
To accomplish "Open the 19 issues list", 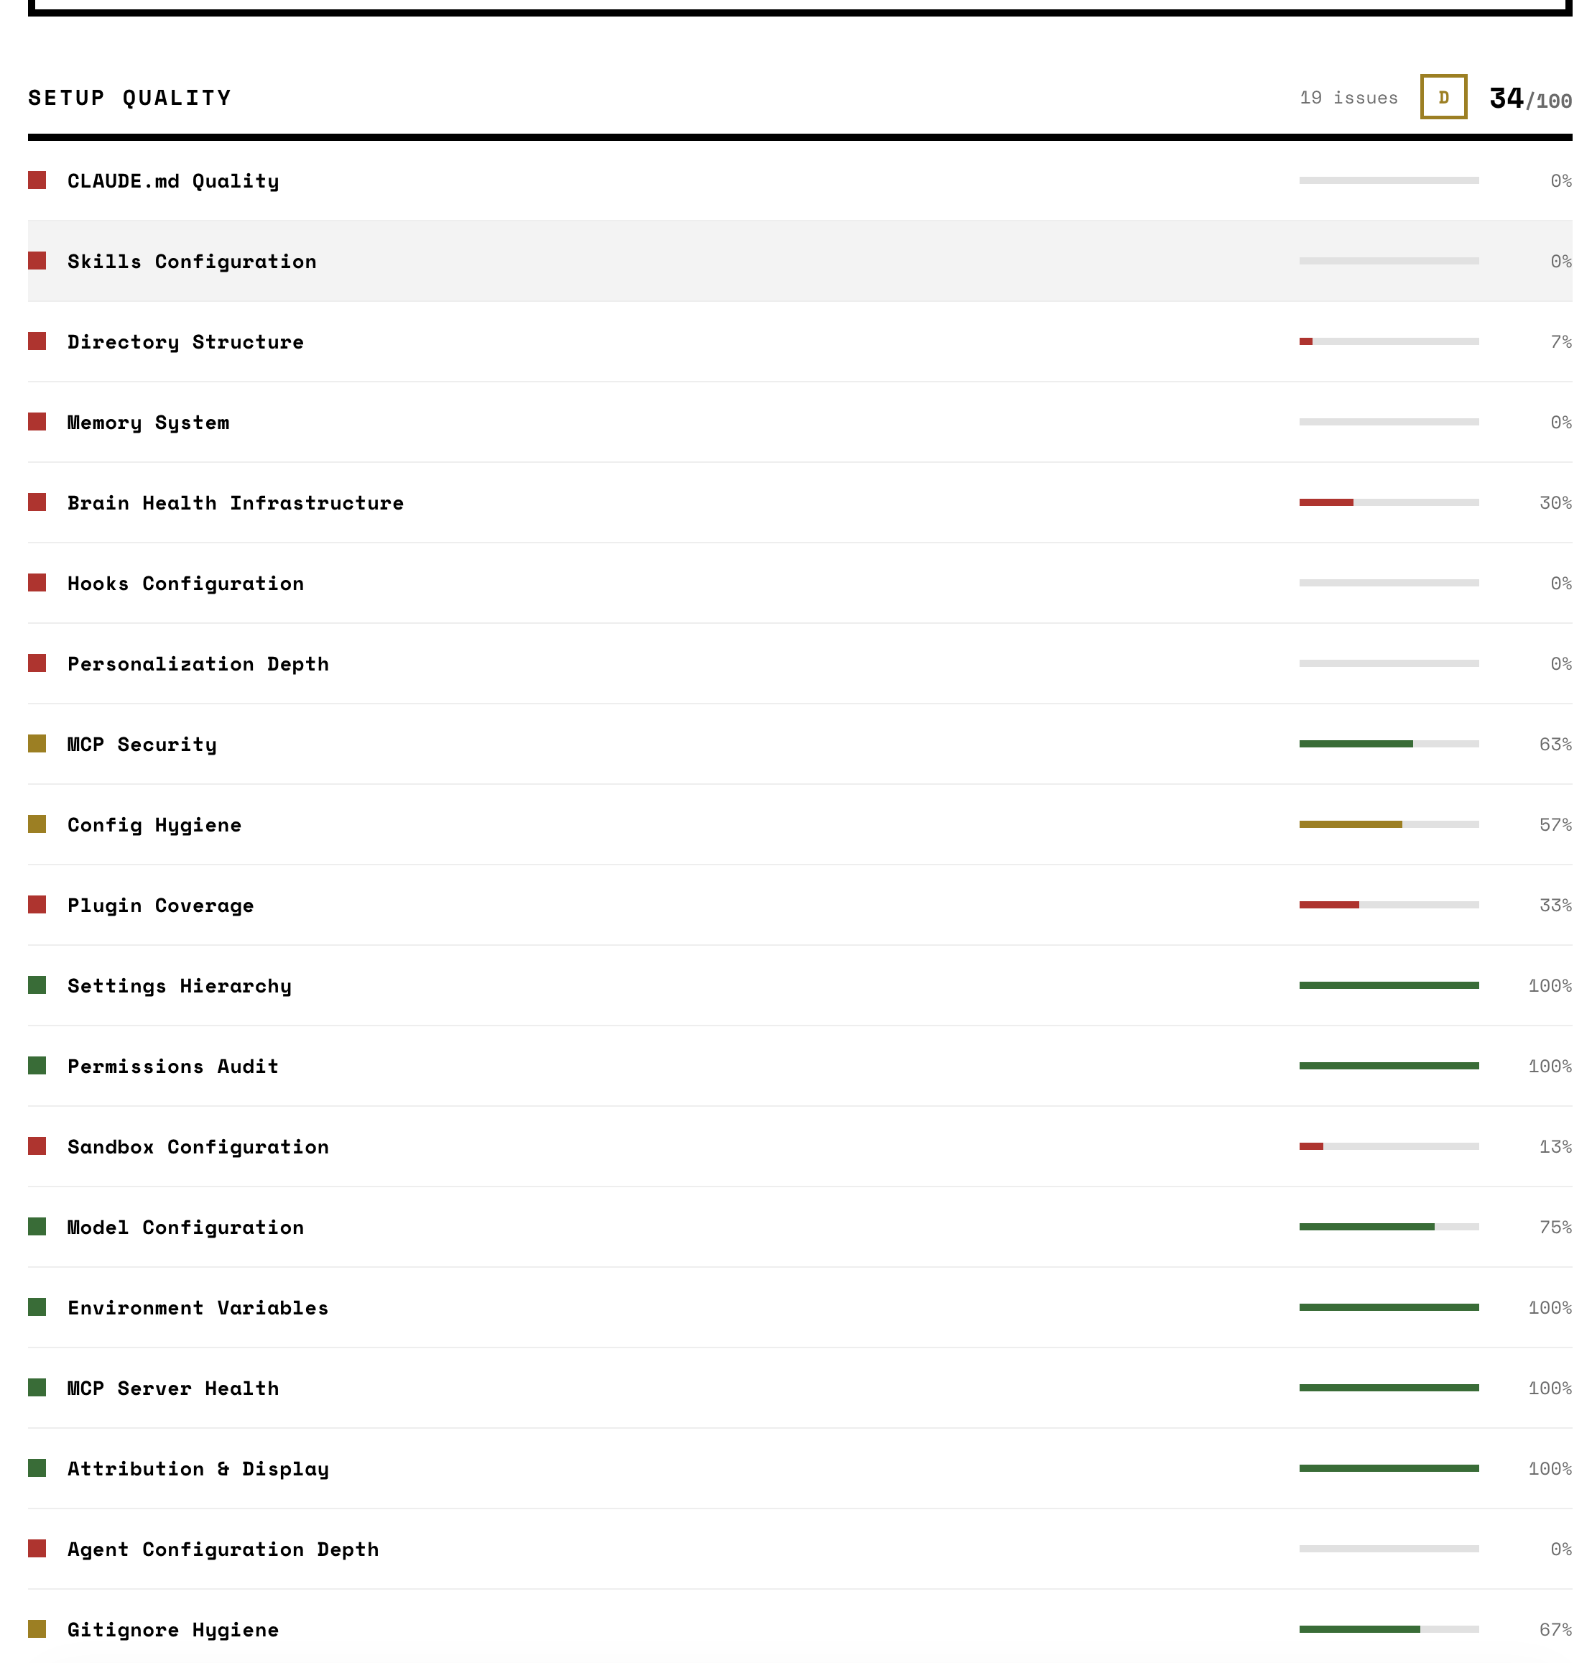I will click(x=1347, y=97).
